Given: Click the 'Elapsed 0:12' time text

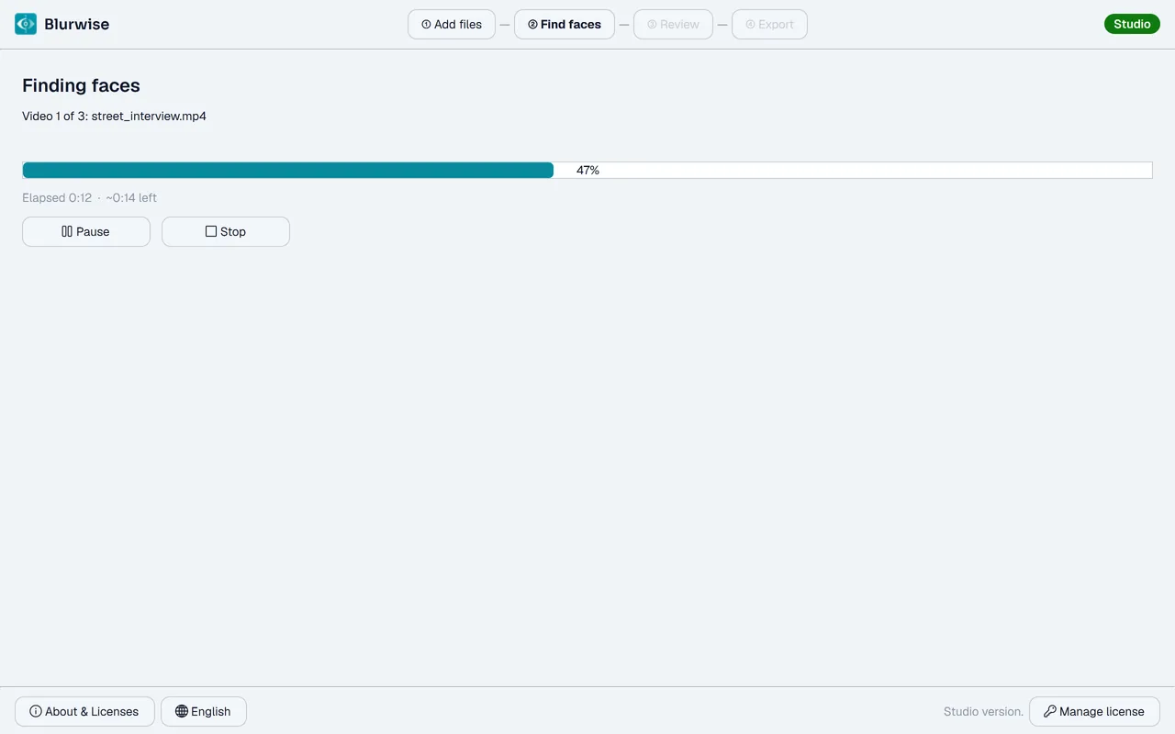Looking at the screenshot, I should coord(57,197).
